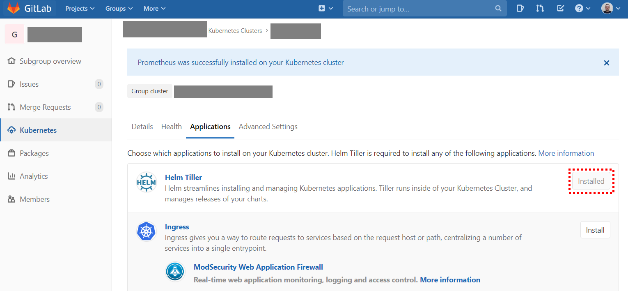Viewport: 628px width, 291px height.
Task: Click the Group cluster label badge
Action: coord(150,91)
